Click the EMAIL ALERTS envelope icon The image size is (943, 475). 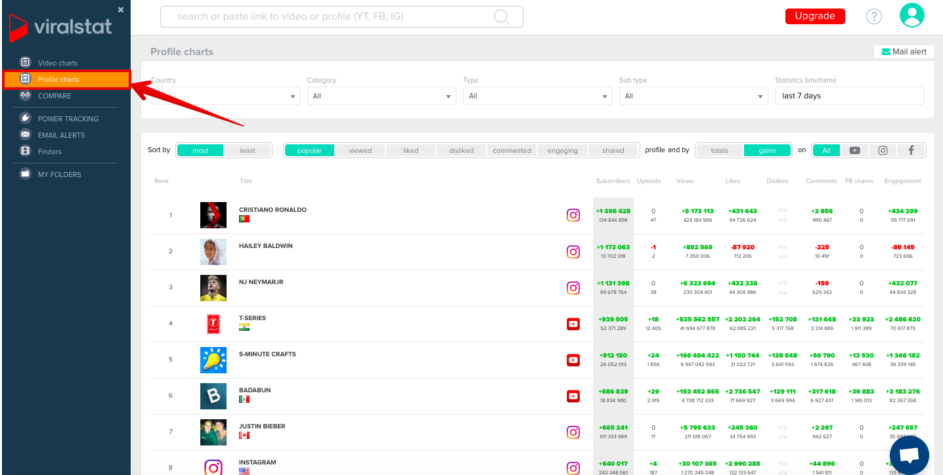pos(26,135)
